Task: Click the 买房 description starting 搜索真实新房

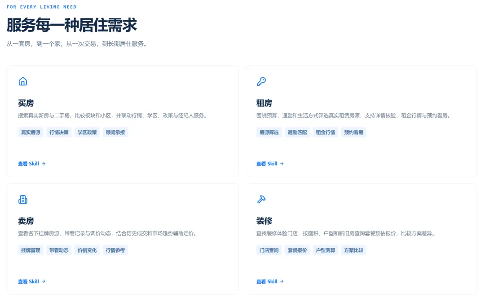Action: 113,116
